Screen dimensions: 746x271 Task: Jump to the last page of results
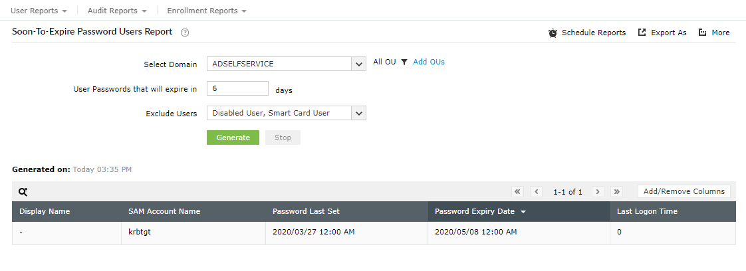[x=616, y=191]
